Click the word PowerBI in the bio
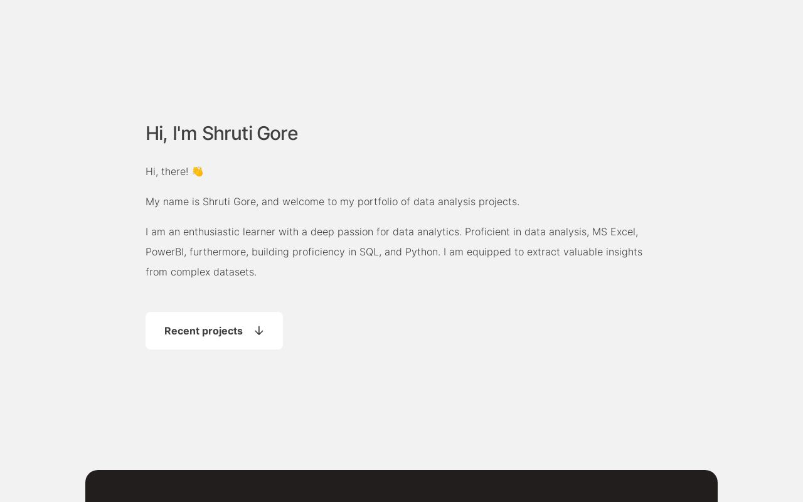The height and width of the screenshot is (502, 803). pos(164,252)
